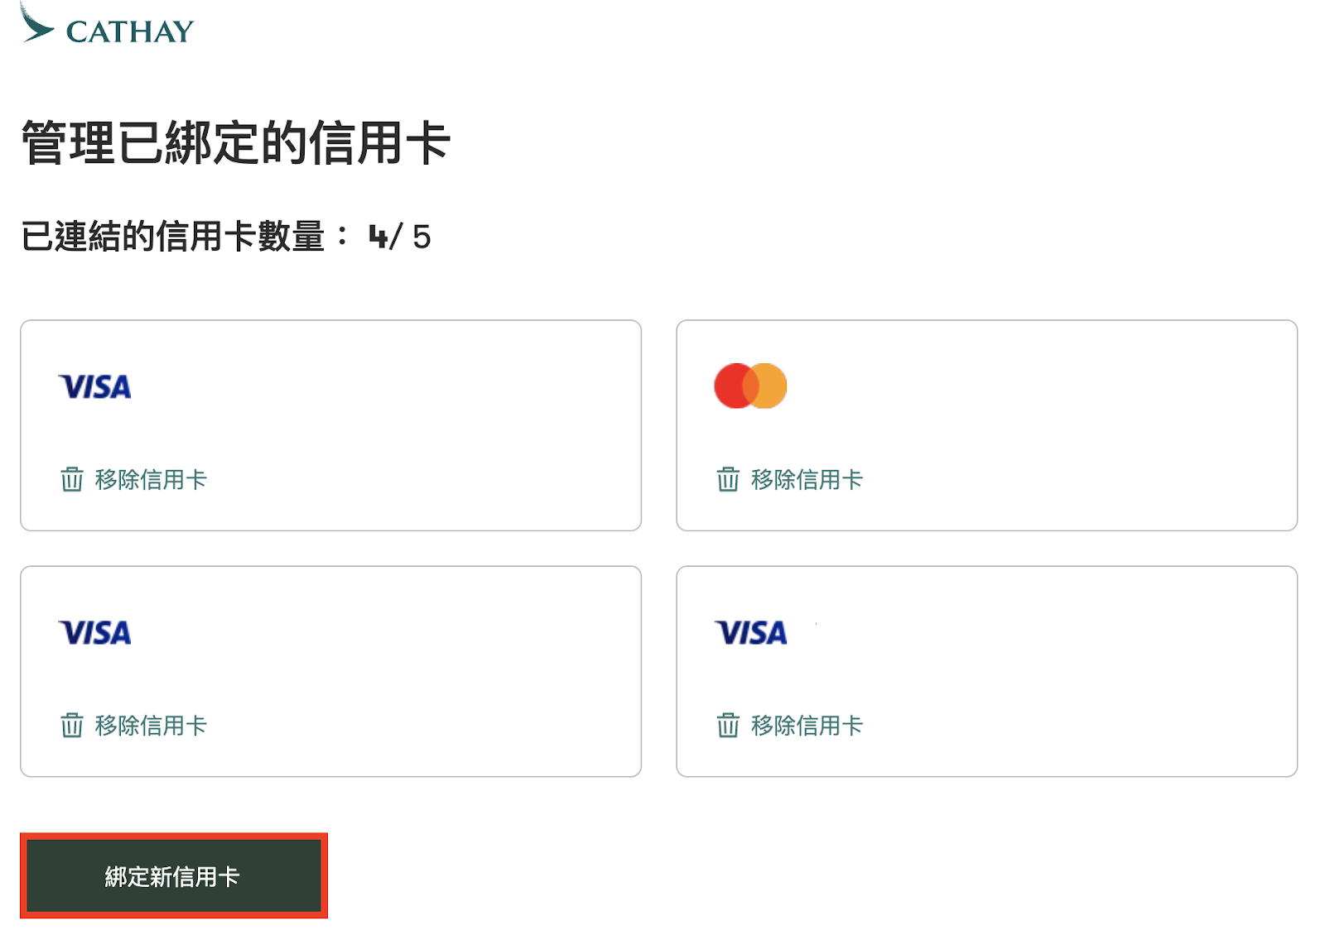Click the Visa logo in the bottom-right card
The height and width of the screenshot is (940, 1325).
pos(751,633)
